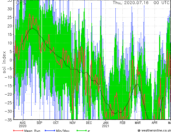
Task: Click the FEB x-axis label
Action: [122, 123]
